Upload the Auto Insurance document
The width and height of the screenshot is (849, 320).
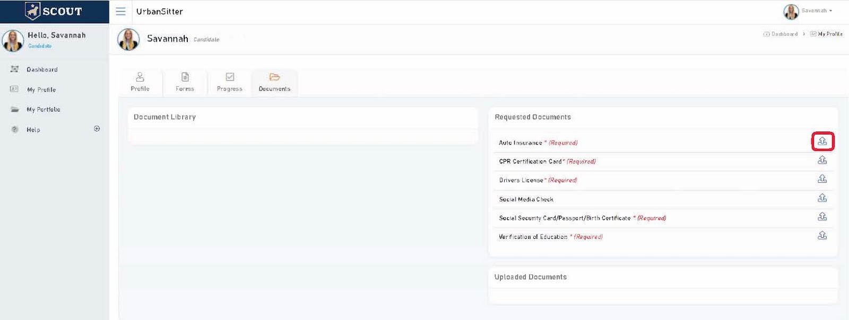(x=822, y=141)
